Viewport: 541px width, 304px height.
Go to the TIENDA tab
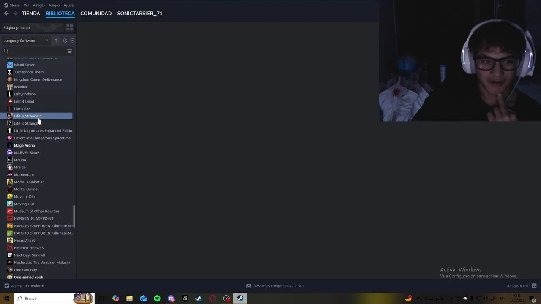pyautogui.click(x=31, y=14)
